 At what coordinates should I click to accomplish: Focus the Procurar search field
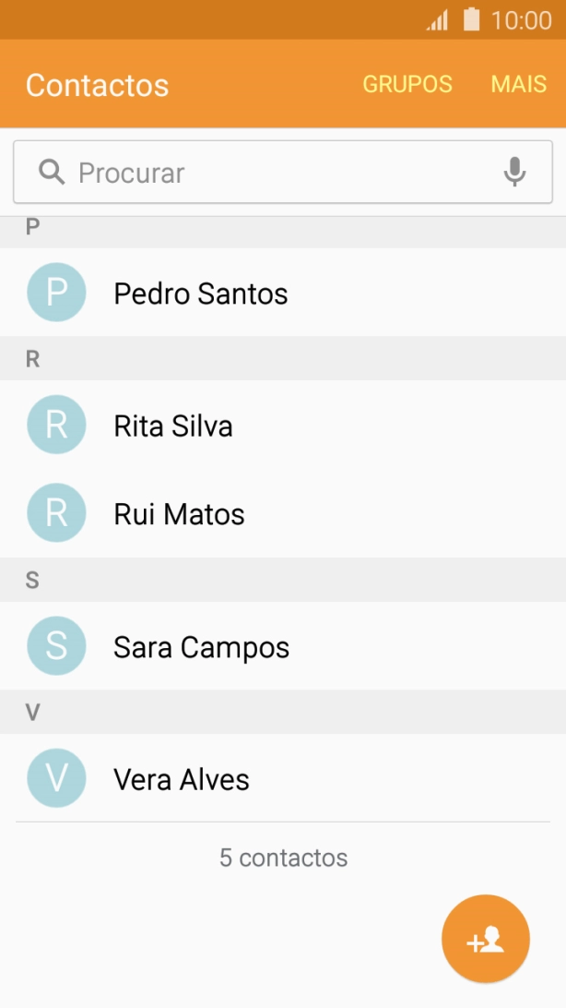(x=277, y=173)
